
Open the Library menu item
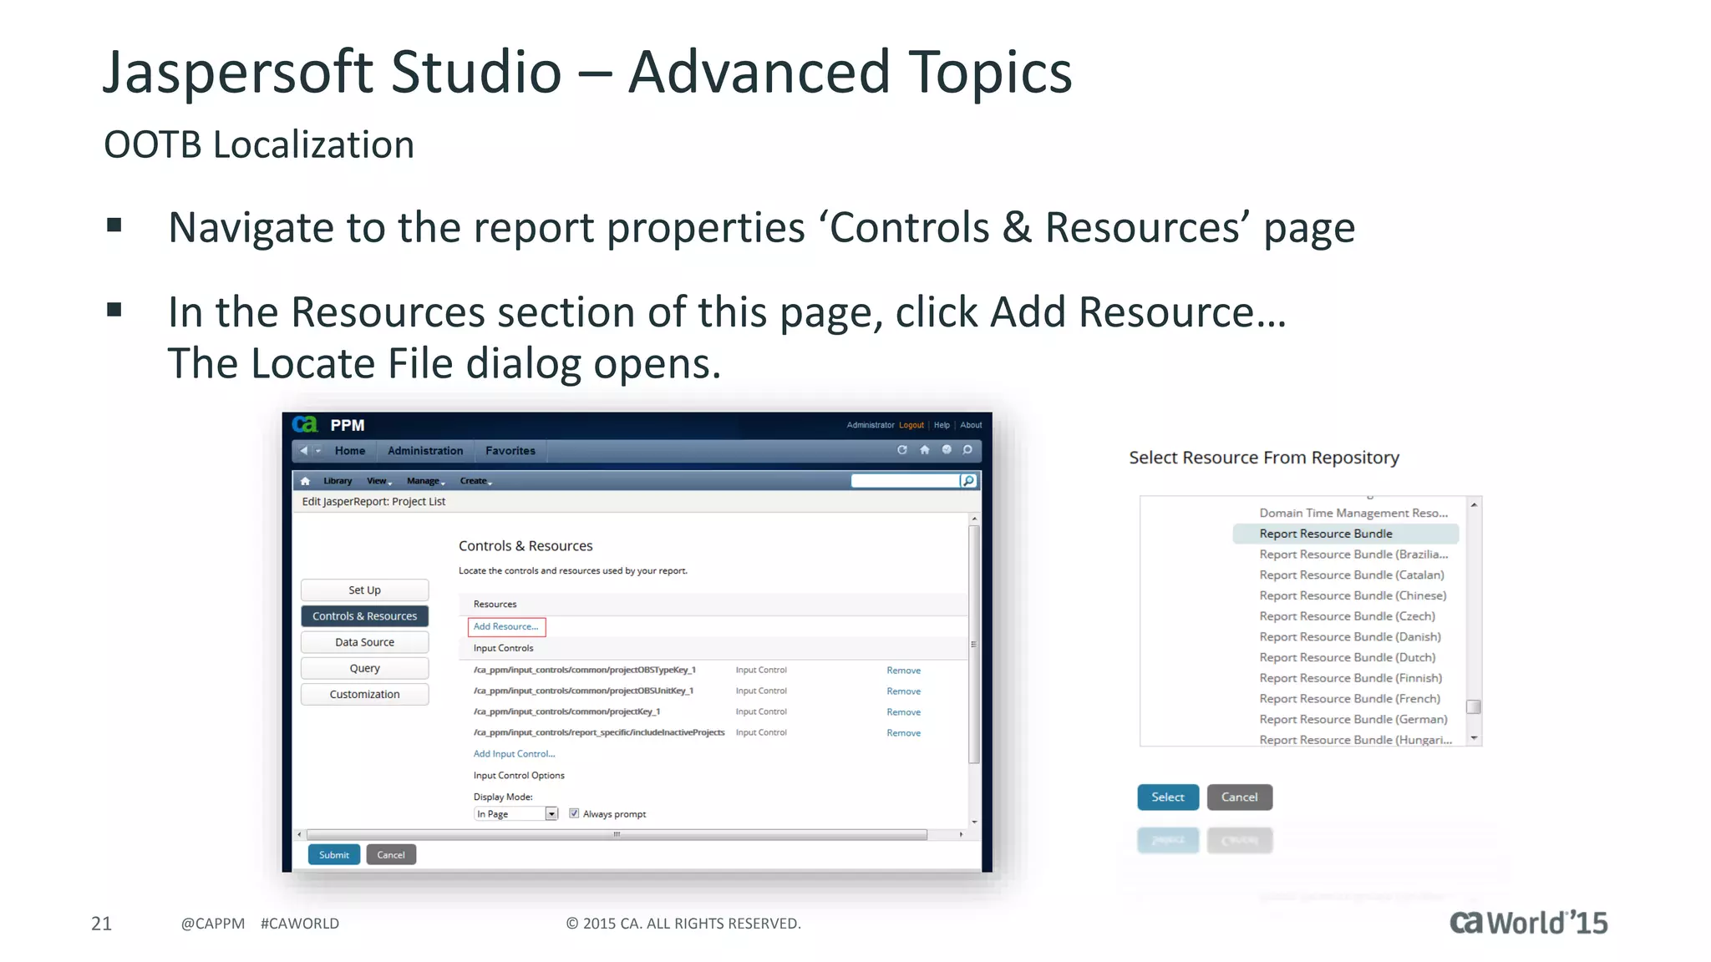coord(338,481)
